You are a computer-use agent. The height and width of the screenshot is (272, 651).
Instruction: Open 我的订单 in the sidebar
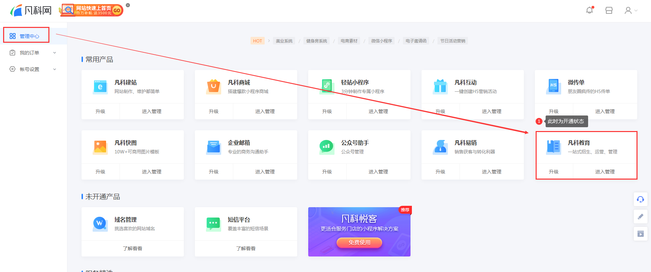coord(29,53)
